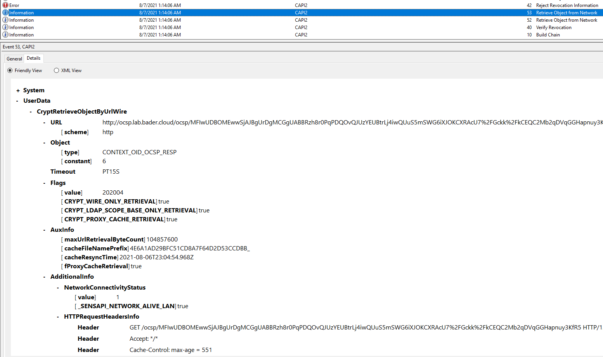The width and height of the screenshot is (603, 357).
Task: Open the General tab
Action: (x=14, y=58)
